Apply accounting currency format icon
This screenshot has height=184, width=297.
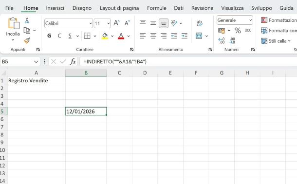click(x=222, y=31)
